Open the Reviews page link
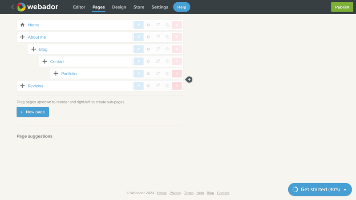356x200 pixels. [36, 86]
